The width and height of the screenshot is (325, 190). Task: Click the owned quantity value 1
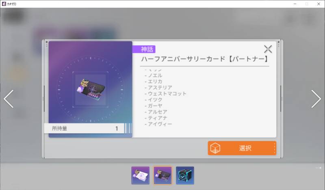pos(117,128)
